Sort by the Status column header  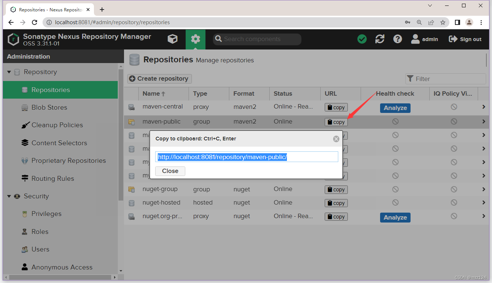tap(295, 94)
